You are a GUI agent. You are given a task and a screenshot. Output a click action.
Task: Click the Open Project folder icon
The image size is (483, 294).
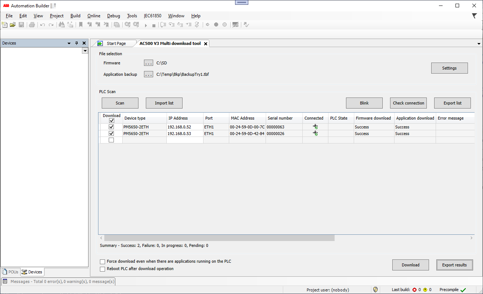[13, 25]
